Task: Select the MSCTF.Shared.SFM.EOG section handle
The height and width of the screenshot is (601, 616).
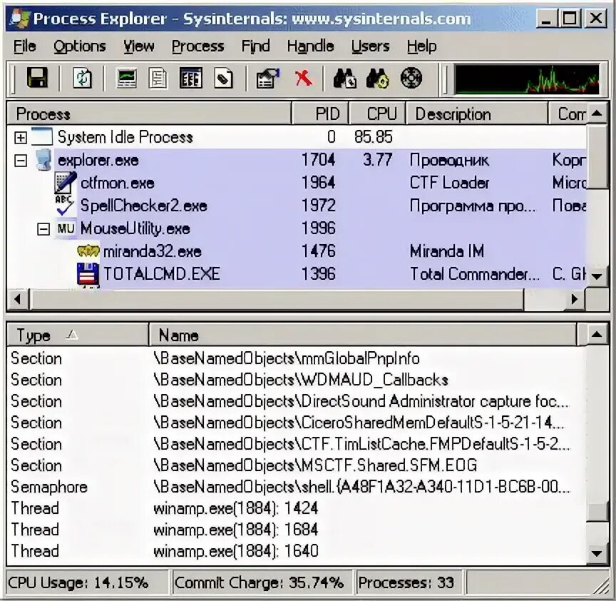Action: (297, 465)
